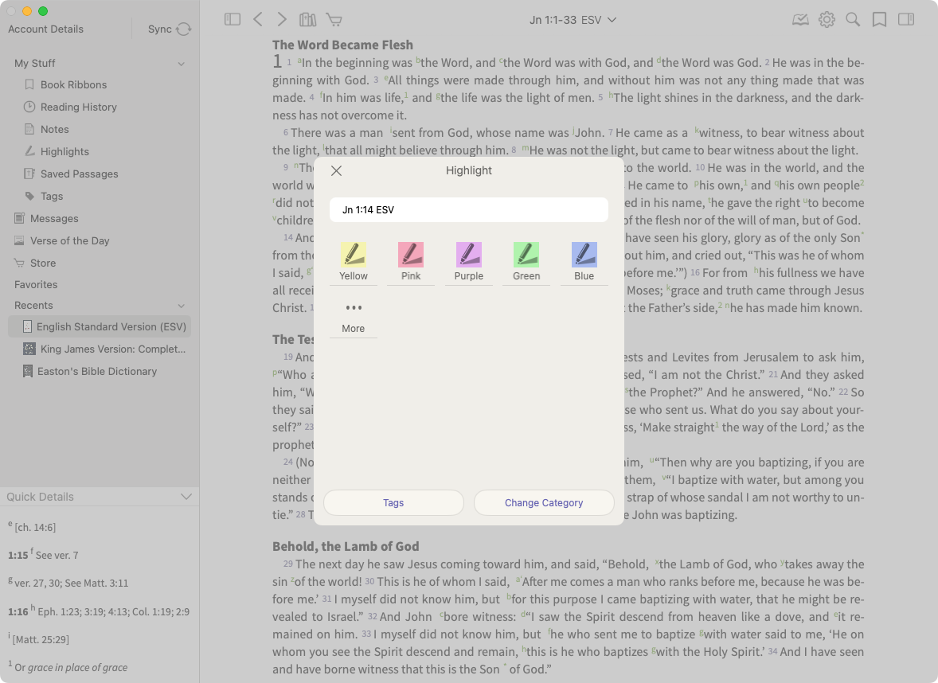Image resolution: width=938 pixels, height=683 pixels.
Task: Click the search magnifier icon
Action: [x=853, y=20]
